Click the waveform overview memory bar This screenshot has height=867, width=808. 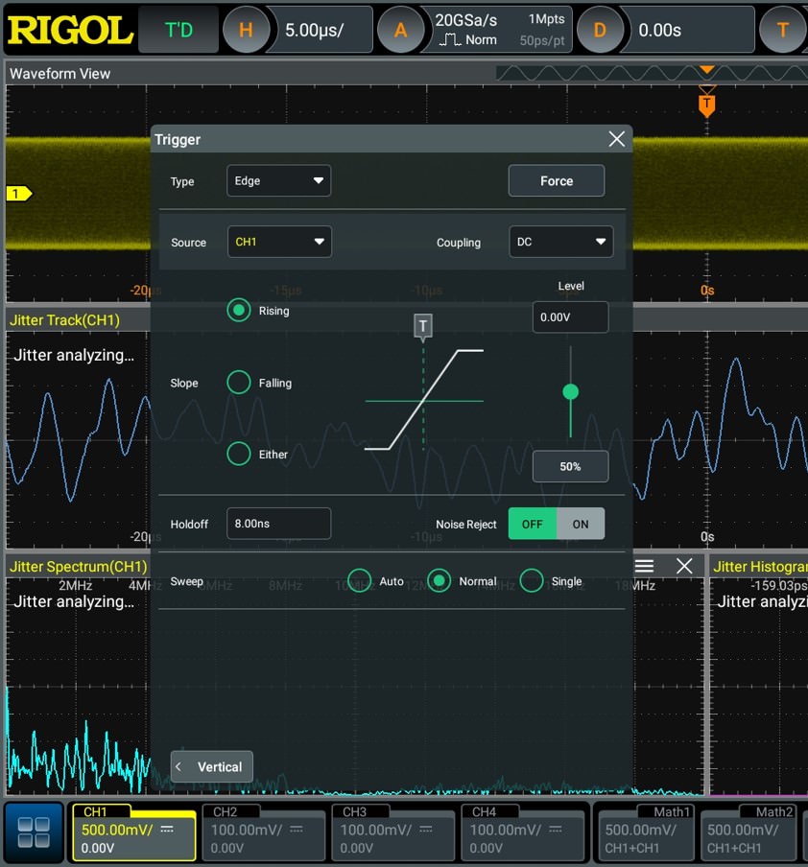652,73
